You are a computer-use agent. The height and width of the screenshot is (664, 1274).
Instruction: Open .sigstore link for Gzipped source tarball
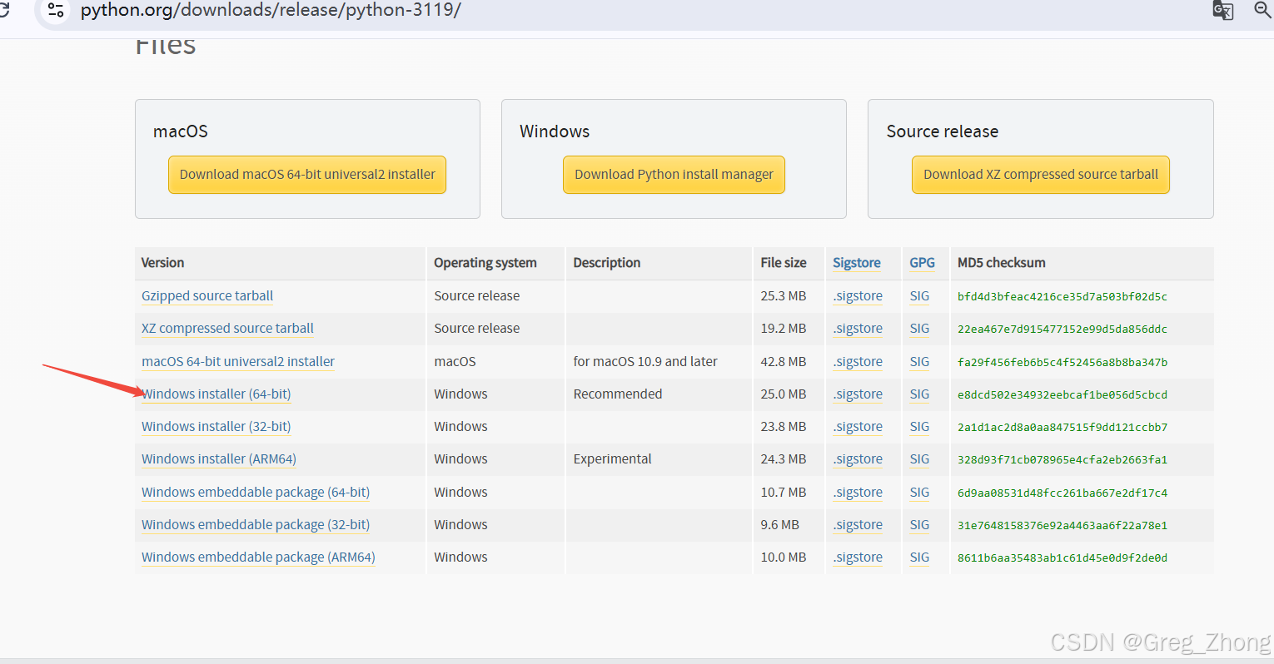[x=858, y=296]
